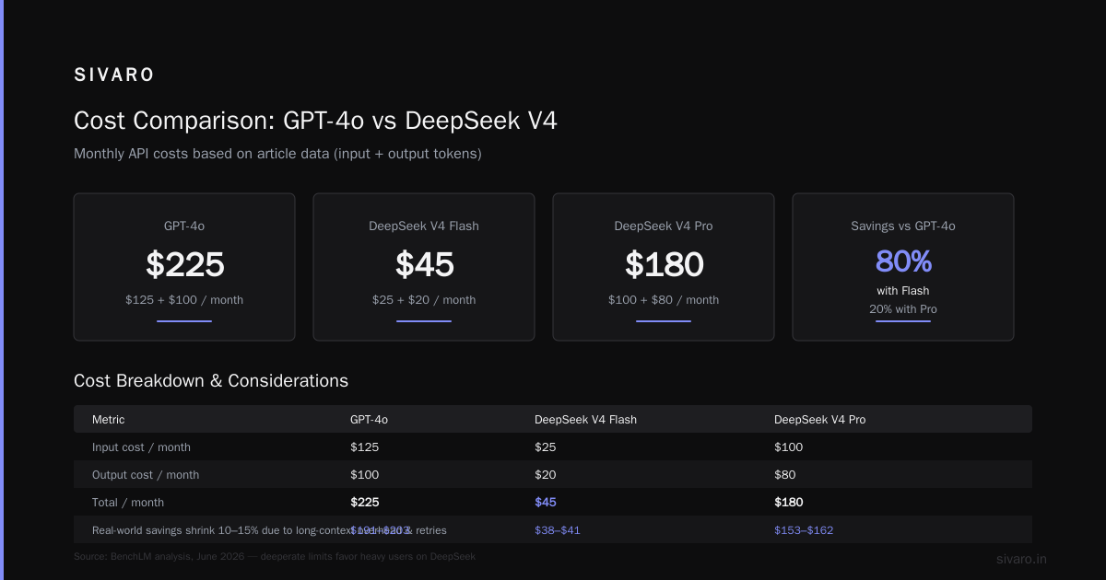This screenshot has height=580, width=1106.
Task: Click the GPT-4o table column header
Action: point(369,419)
